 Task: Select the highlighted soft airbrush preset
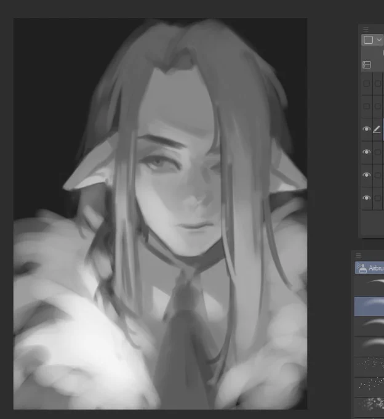click(x=369, y=306)
